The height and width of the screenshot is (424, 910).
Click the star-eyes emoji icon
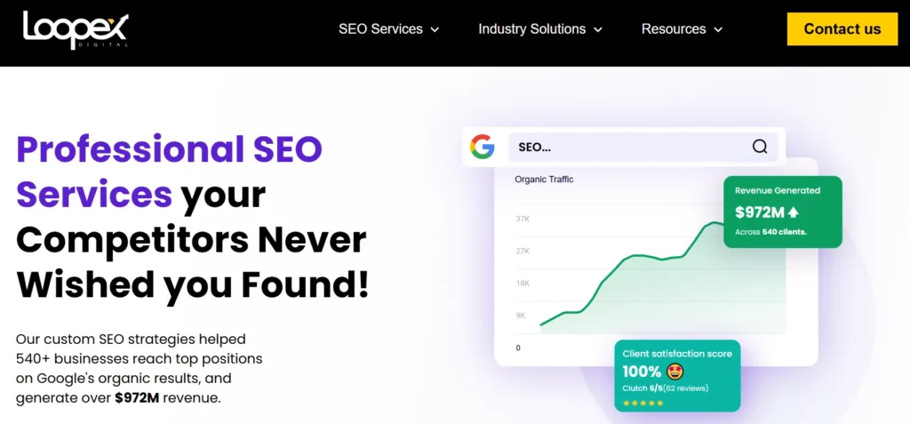[675, 372]
